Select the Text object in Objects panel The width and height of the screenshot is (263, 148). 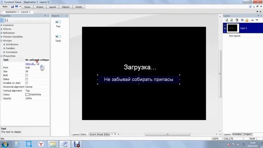point(58,24)
